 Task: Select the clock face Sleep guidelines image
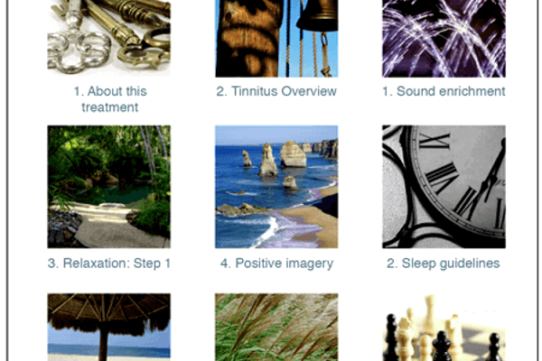[444, 187]
